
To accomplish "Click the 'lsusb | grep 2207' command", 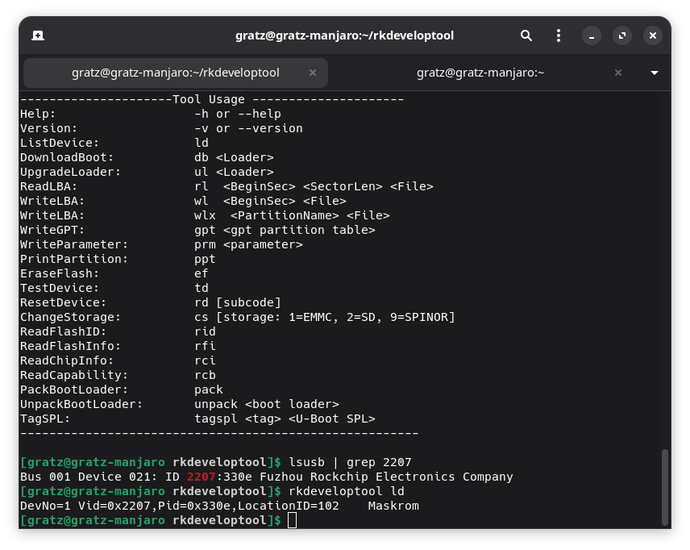I will coord(350,462).
